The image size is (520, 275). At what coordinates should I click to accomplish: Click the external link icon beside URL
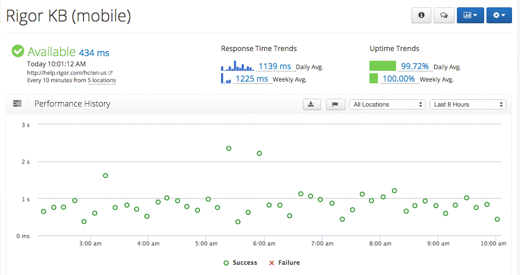(110, 73)
